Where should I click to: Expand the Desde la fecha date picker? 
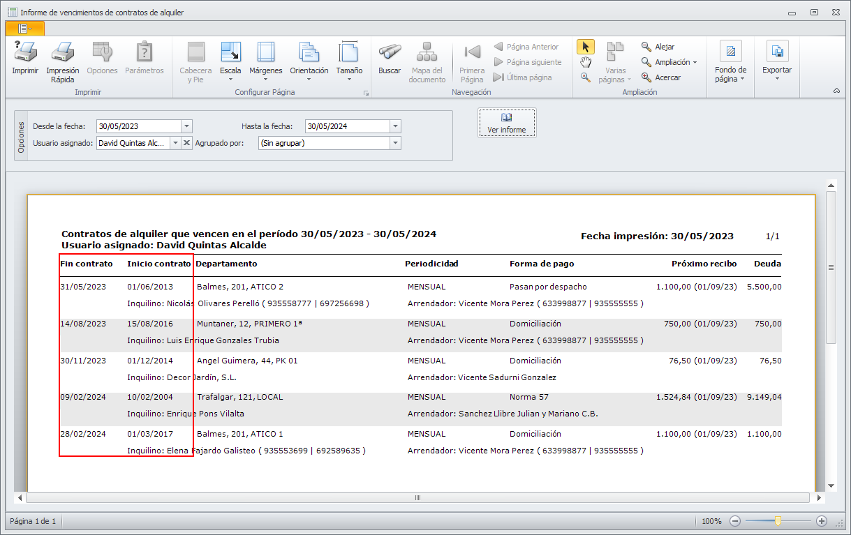tap(186, 126)
